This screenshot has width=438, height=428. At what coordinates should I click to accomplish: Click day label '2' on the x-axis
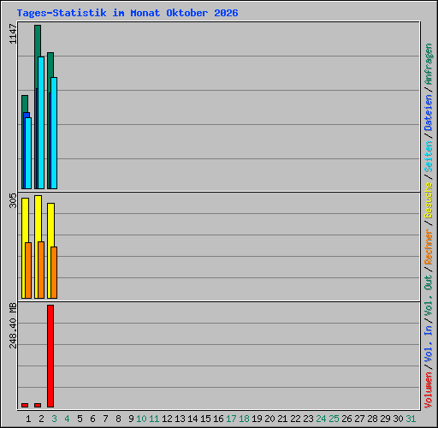click(41, 419)
